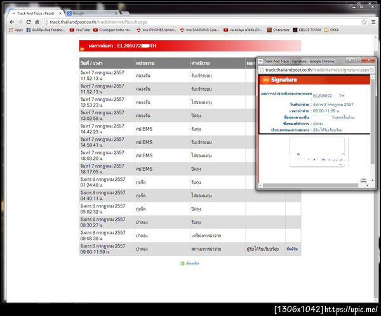
Task: Click the description (third) column header
Action: pos(218,63)
